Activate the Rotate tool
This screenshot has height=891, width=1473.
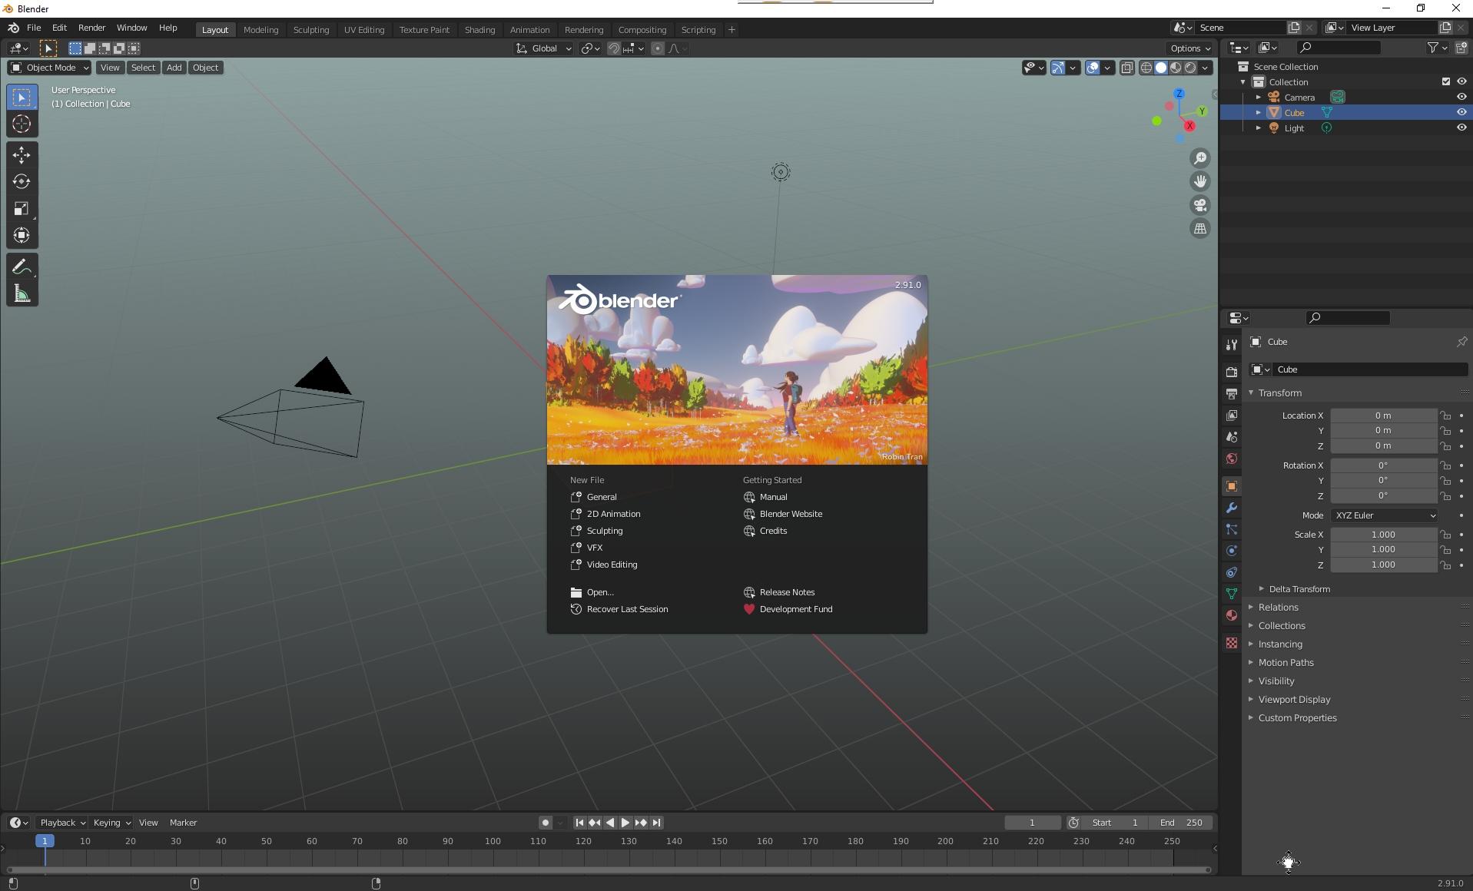[x=22, y=182]
